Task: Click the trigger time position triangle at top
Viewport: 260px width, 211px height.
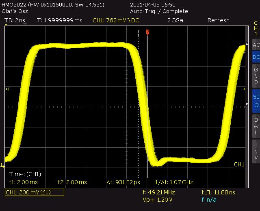Action: pos(25,24)
